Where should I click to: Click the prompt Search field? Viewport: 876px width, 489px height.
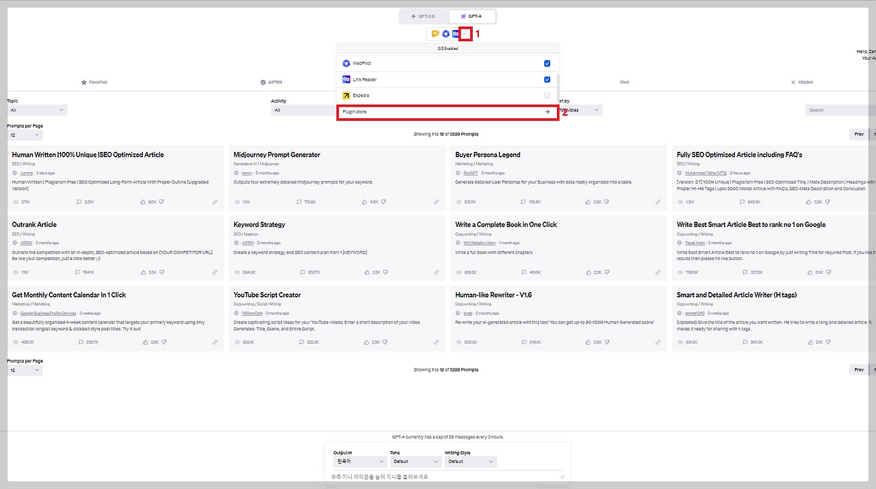point(840,110)
